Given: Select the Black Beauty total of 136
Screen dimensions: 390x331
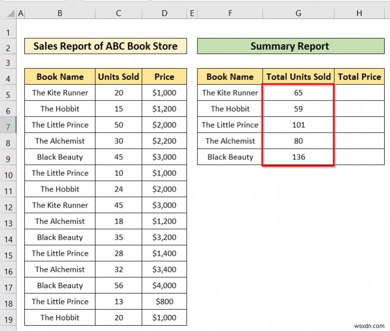Looking at the screenshot, I should click(x=298, y=157).
